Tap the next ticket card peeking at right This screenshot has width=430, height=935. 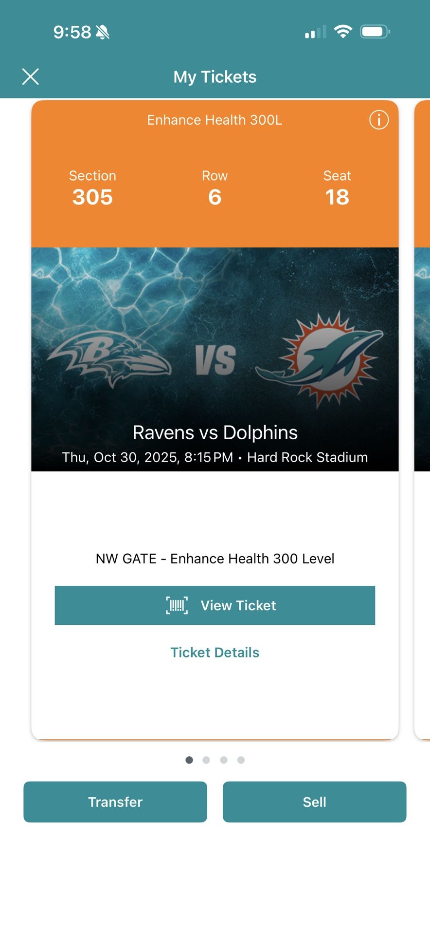pos(422,419)
